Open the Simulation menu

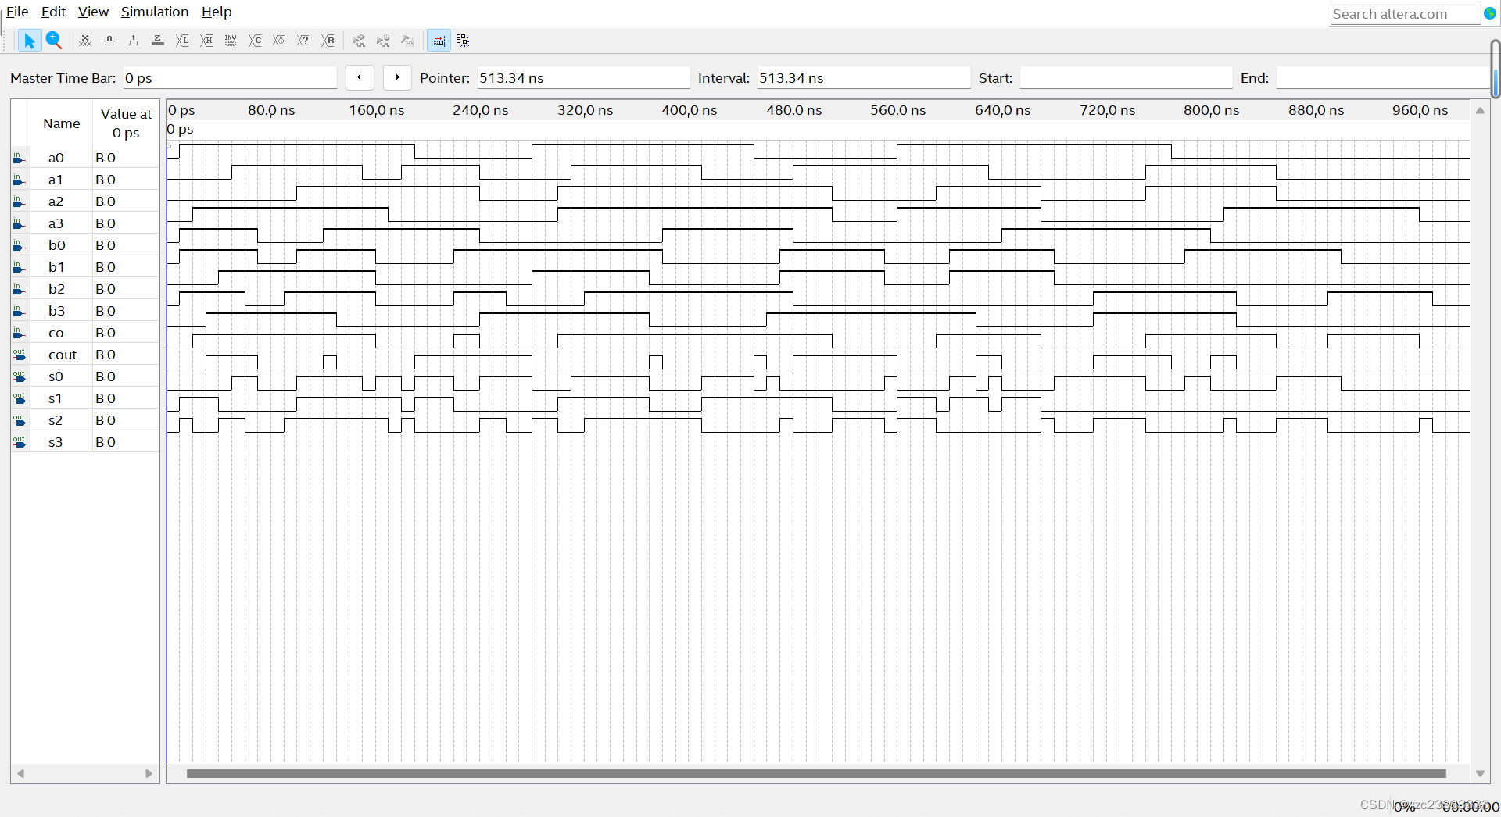coord(155,12)
